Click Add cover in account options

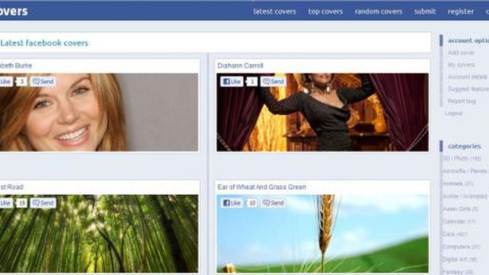point(461,53)
